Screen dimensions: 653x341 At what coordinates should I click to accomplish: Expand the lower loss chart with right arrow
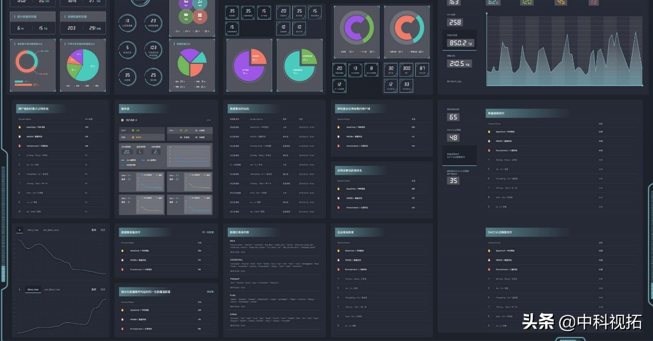tap(20, 290)
